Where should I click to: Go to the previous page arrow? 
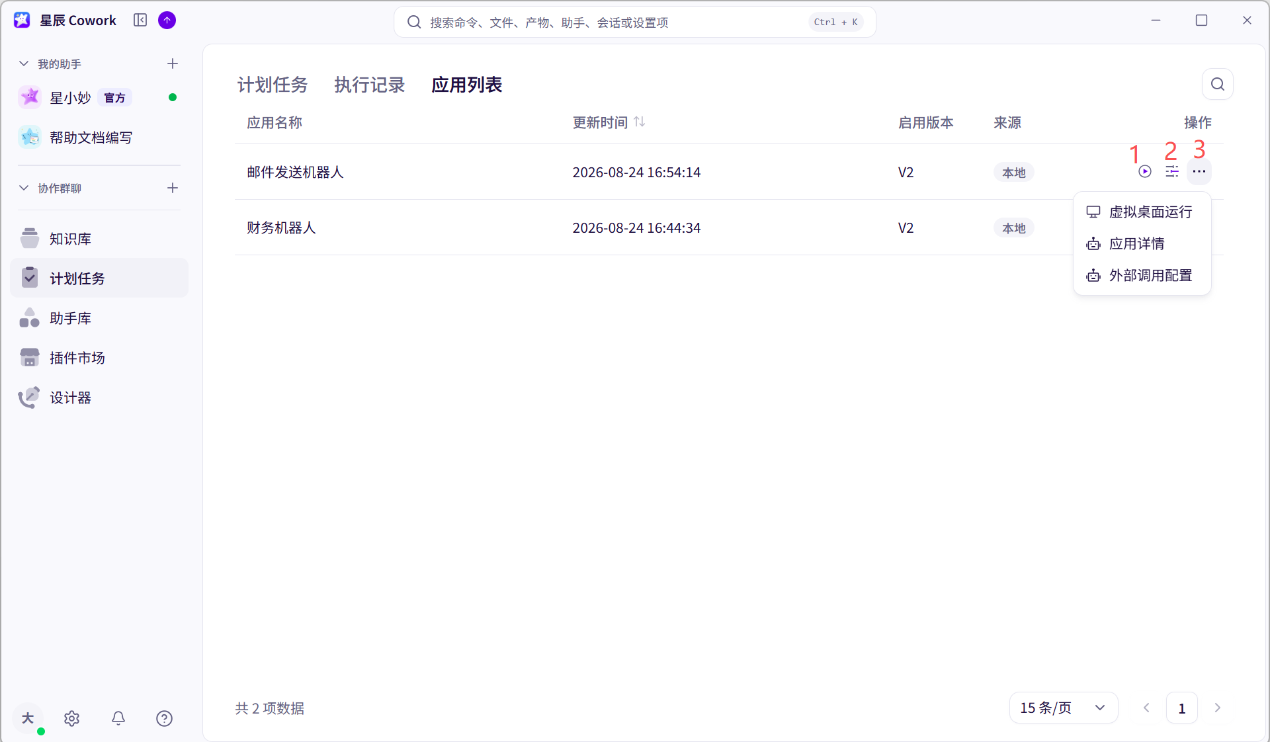(1146, 708)
